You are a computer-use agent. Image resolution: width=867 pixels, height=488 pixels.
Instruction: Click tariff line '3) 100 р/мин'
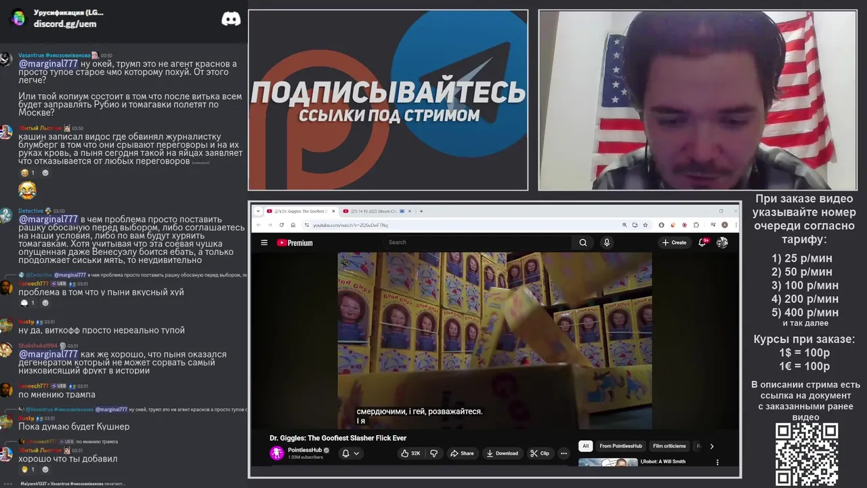[805, 285]
